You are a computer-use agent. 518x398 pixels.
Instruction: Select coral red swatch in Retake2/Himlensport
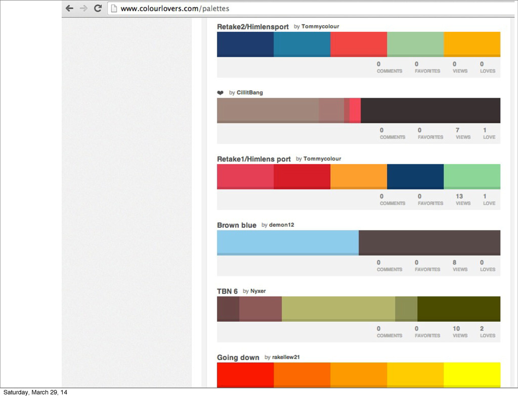coord(359,44)
